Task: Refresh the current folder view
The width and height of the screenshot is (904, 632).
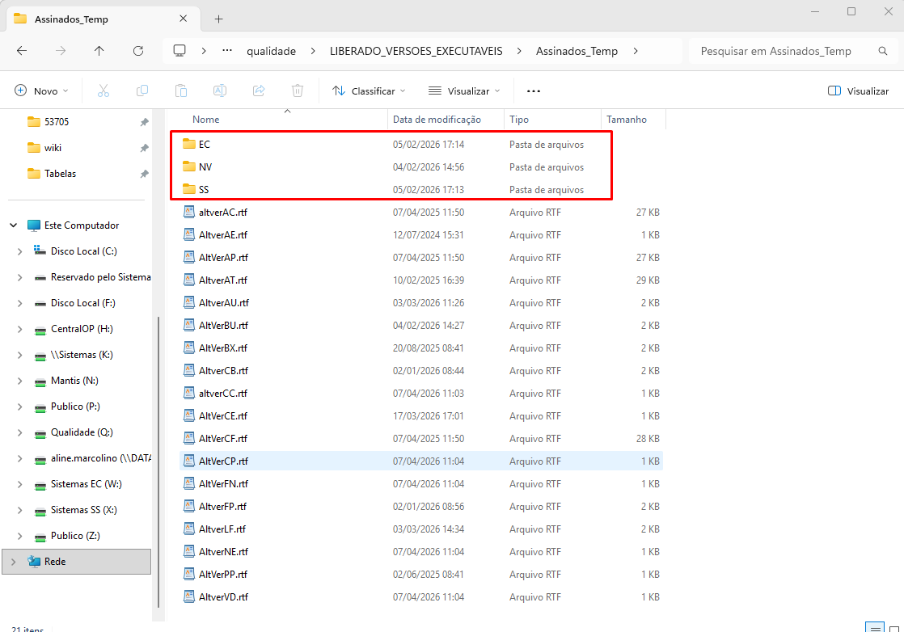Action: (138, 51)
